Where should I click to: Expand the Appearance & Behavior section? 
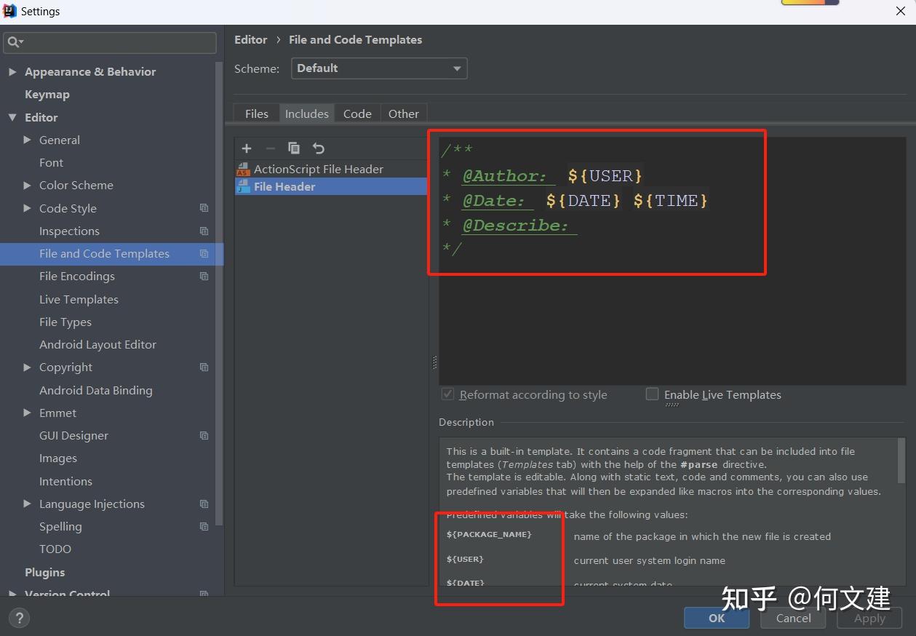click(12, 72)
